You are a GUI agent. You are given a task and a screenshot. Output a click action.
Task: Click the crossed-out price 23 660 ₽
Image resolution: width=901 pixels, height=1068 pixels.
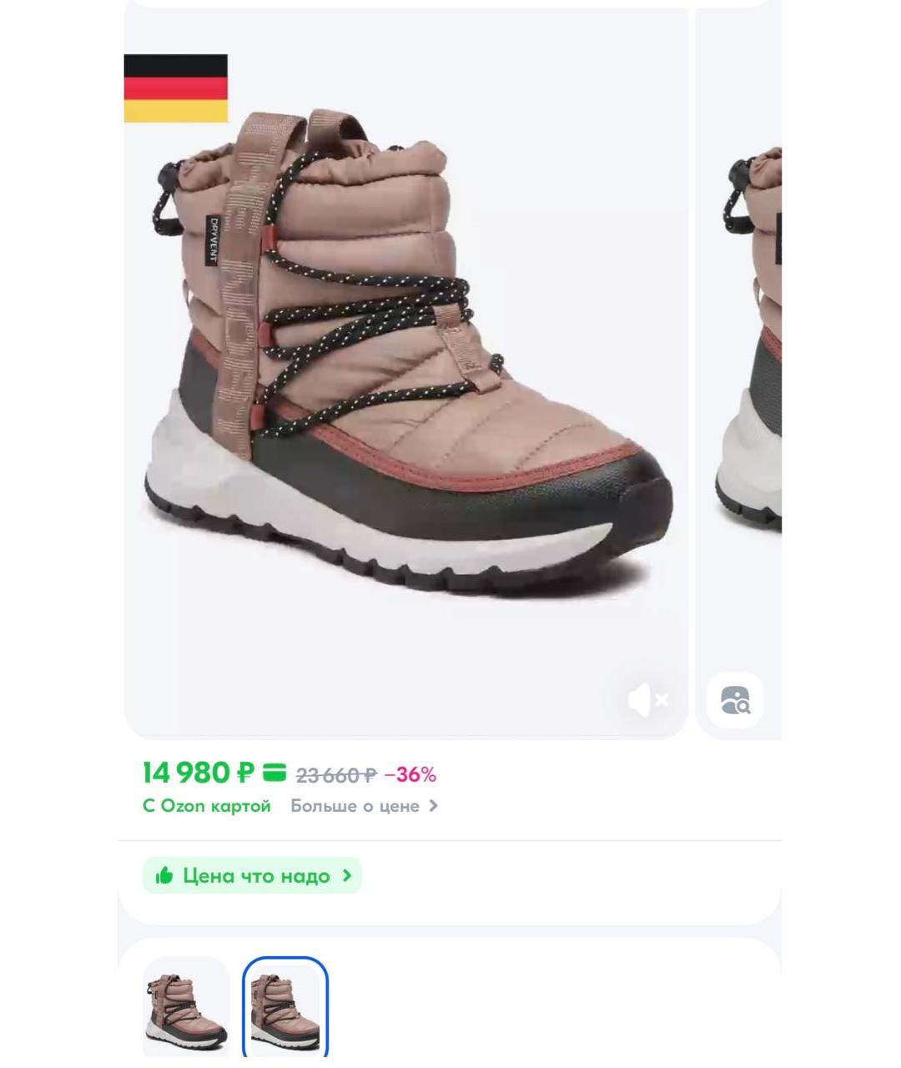pyautogui.click(x=336, y=775)
